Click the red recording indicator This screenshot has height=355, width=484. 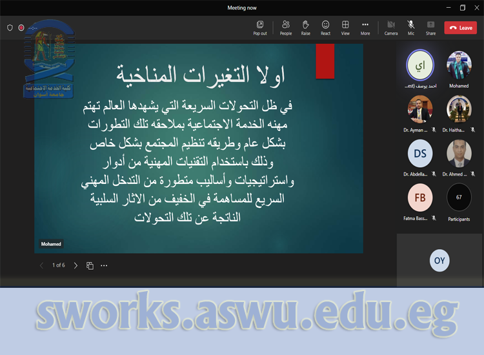tap(21, 28)
